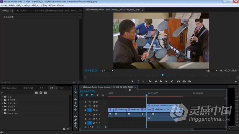The height and width of the screenshot is (134, 239).
Task: Click the Extract button
Action: pos(184,82)
